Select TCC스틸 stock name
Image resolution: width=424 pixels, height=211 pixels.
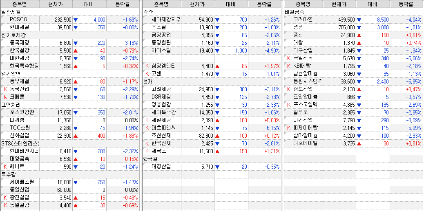(x=20, y=128)
